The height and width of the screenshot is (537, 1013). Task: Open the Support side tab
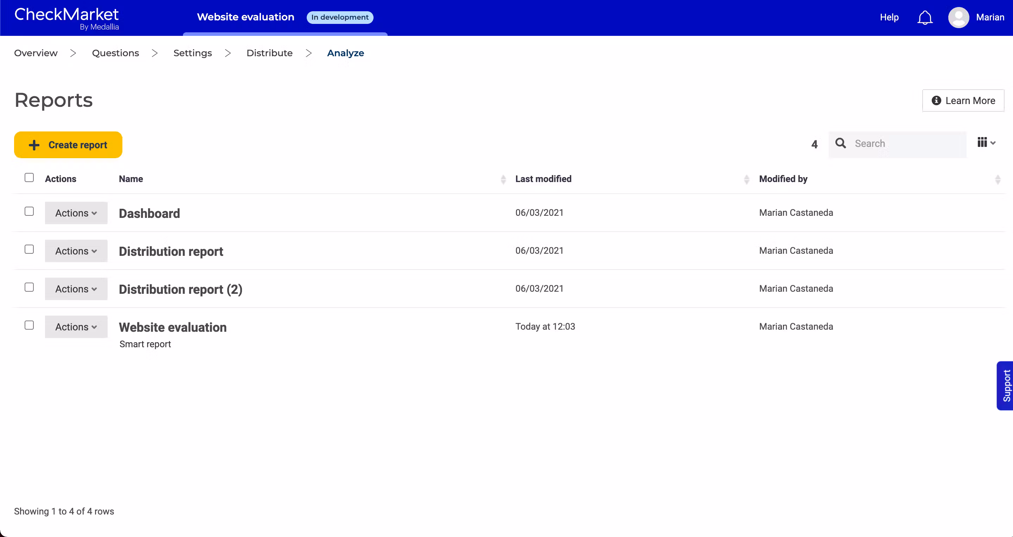coord(1006,386)
